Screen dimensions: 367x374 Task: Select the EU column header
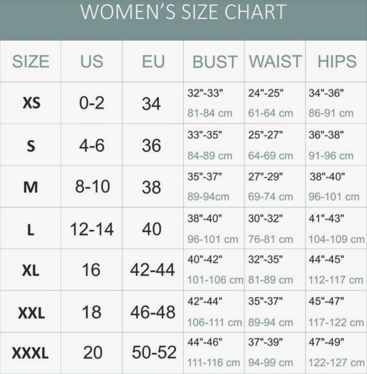153,61
